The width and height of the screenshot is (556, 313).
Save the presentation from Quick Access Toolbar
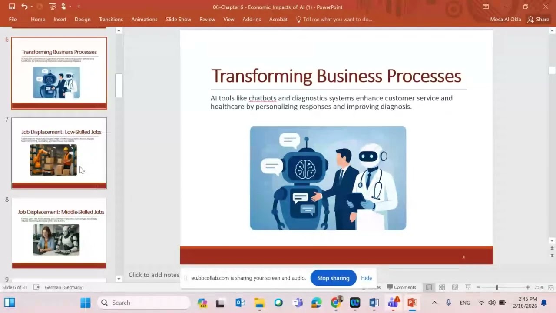tap(12, 7)
